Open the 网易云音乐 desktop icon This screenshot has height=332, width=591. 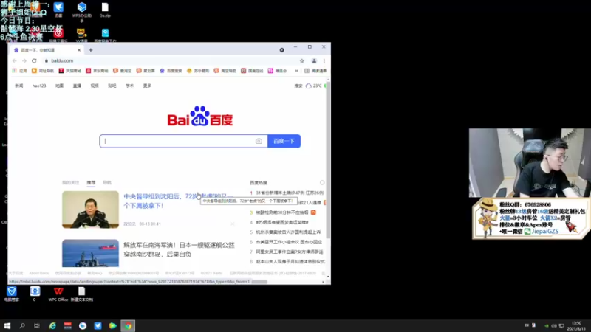click(58, 35)
